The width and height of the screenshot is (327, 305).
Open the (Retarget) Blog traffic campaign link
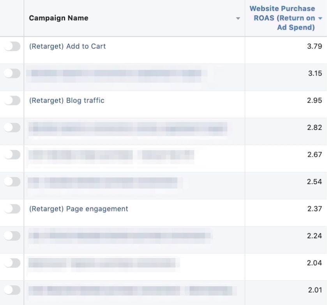(67, 101)
